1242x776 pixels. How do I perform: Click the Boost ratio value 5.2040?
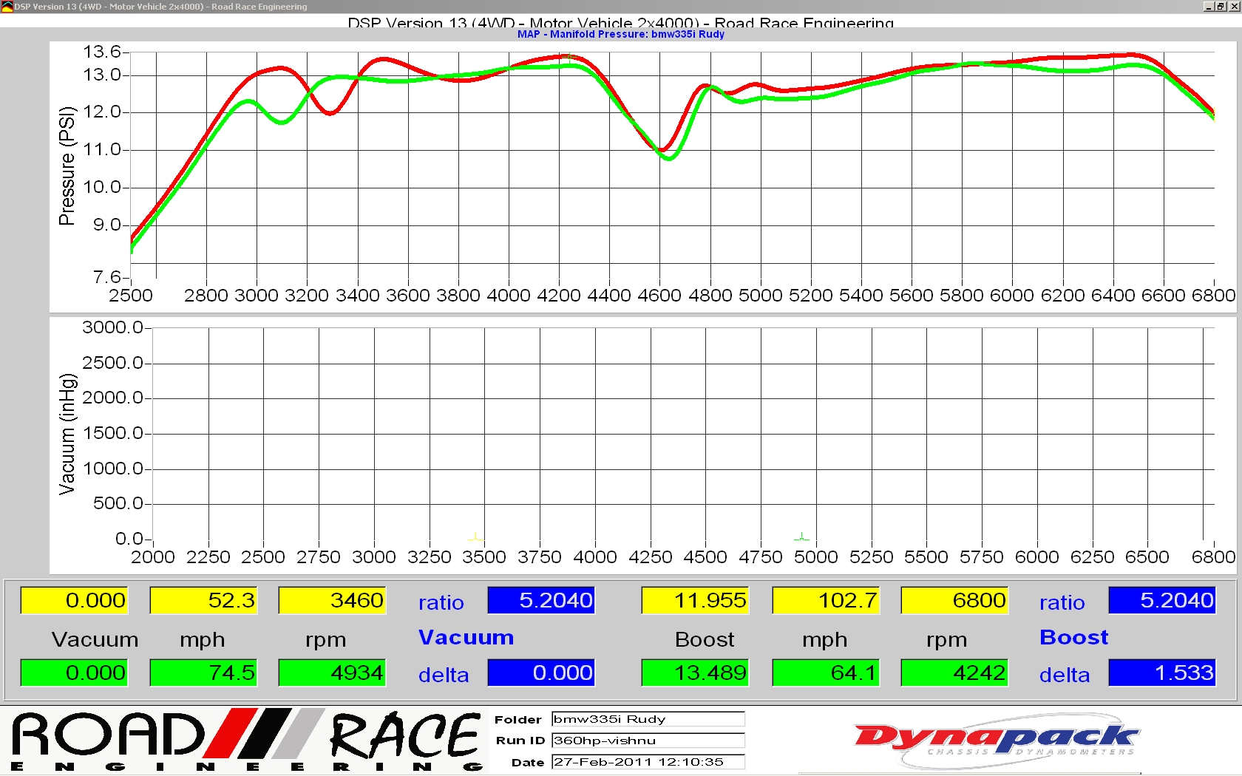(x=1162, y=600)
